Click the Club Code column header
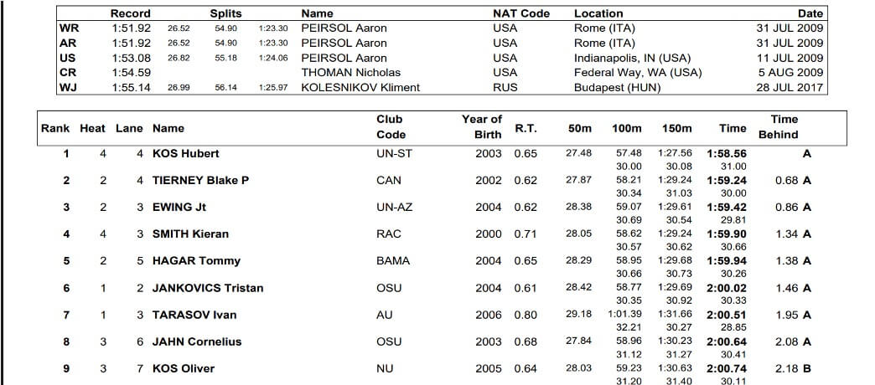The width and height of the screenshot is (875, 385). 391,127
